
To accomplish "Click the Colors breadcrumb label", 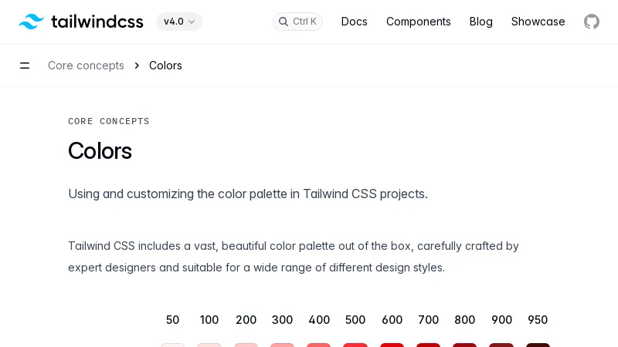I will 165,66.
